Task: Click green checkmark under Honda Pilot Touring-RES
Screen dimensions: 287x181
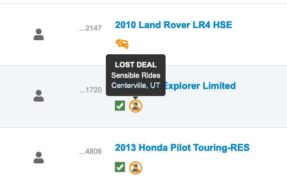Action: (x=120, y=167)
